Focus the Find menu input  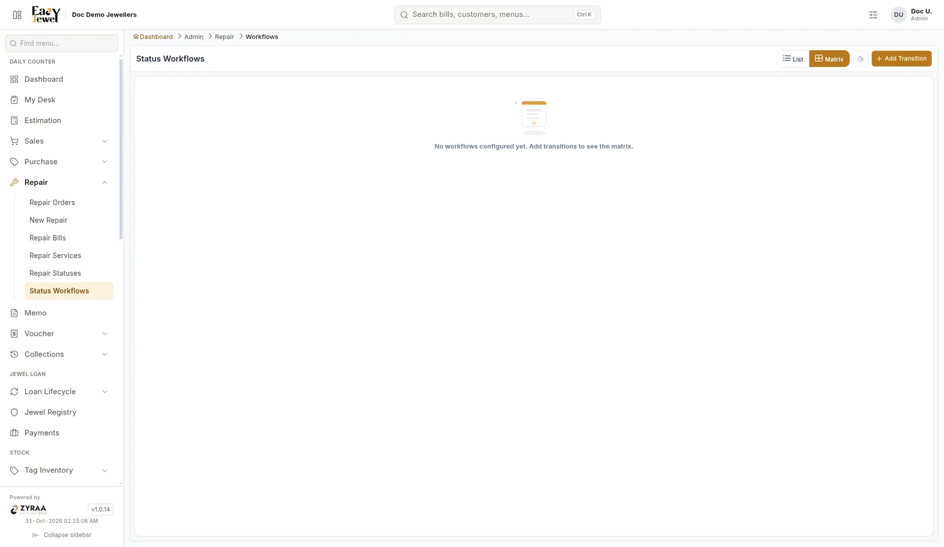click(61, 43)
